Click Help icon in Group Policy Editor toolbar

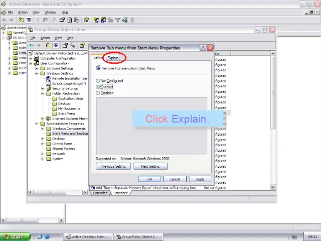point(82,45)
